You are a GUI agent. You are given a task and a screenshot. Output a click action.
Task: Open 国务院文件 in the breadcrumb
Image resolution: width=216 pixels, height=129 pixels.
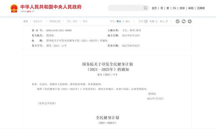point(55,21)
